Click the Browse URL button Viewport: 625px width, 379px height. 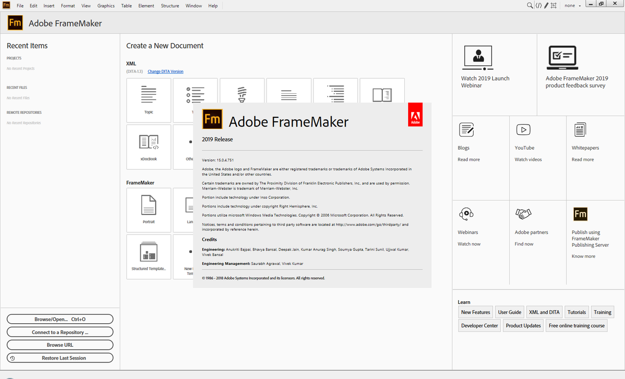[x=60, y=345]
